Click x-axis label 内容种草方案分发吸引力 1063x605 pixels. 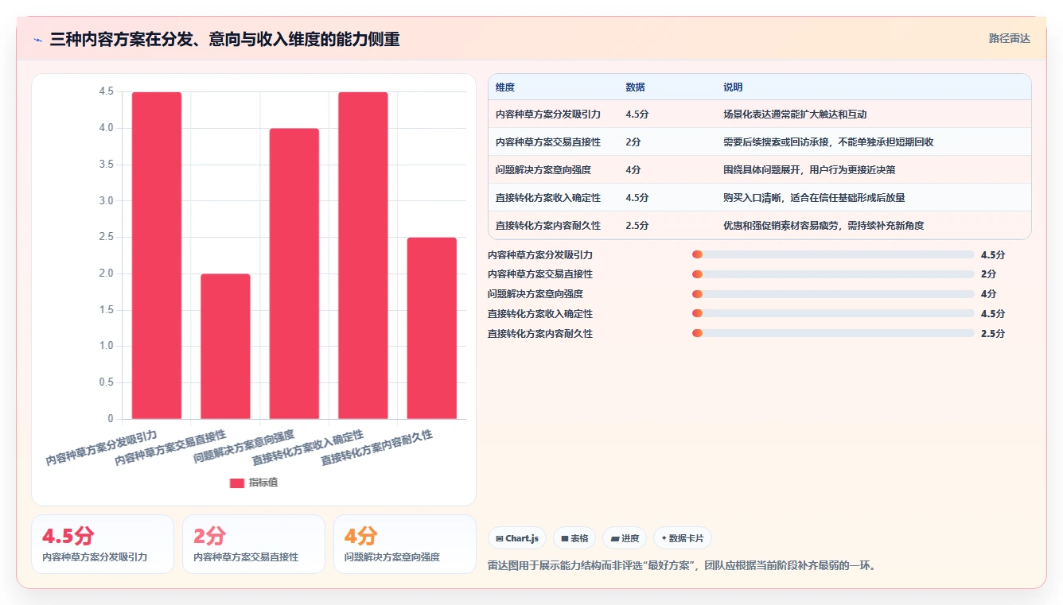(x=101, y=448)
